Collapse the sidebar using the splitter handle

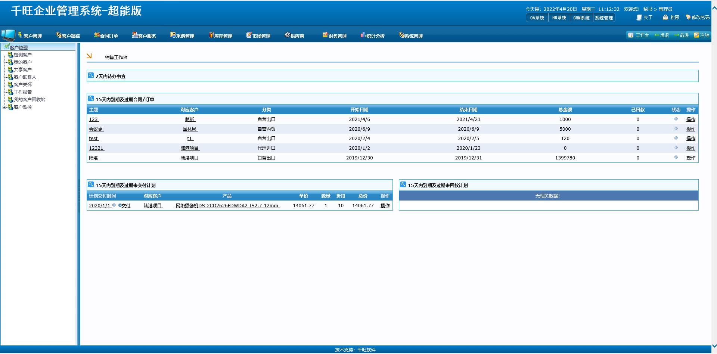pyautogui.click(x=78, y=196)
